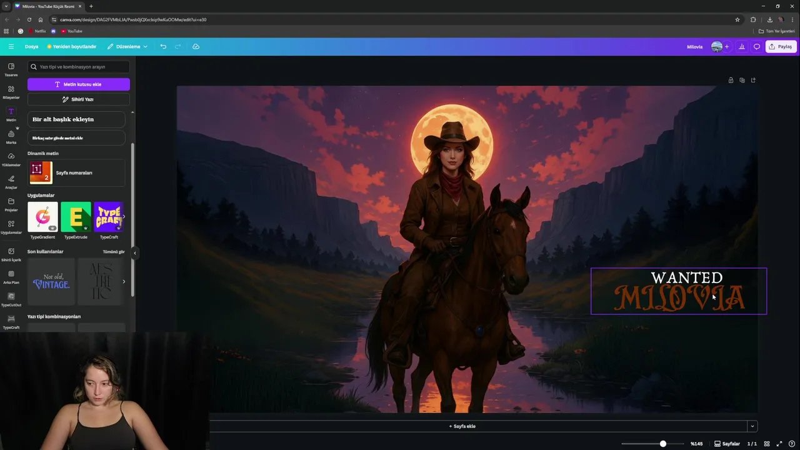Image resolution: width=800 pixels, height=450 pixels.
Task: Select the Milovia browser tab
Action: point(49,6)
